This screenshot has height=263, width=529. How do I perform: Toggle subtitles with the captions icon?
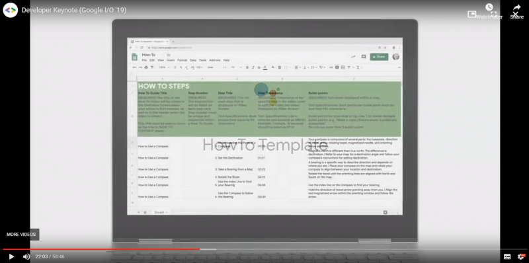[x=507, y=256]
